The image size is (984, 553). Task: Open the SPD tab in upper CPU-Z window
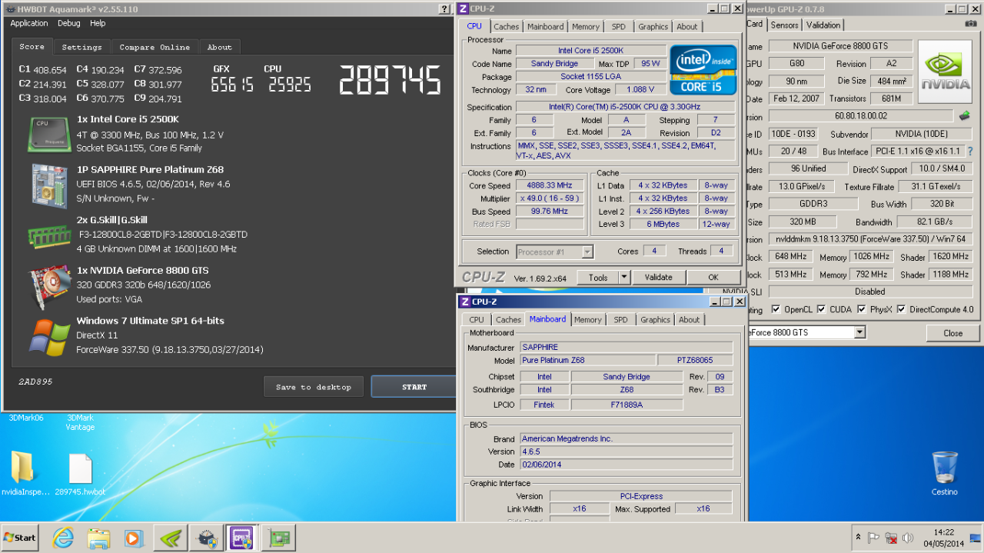[x=619, y=26]
